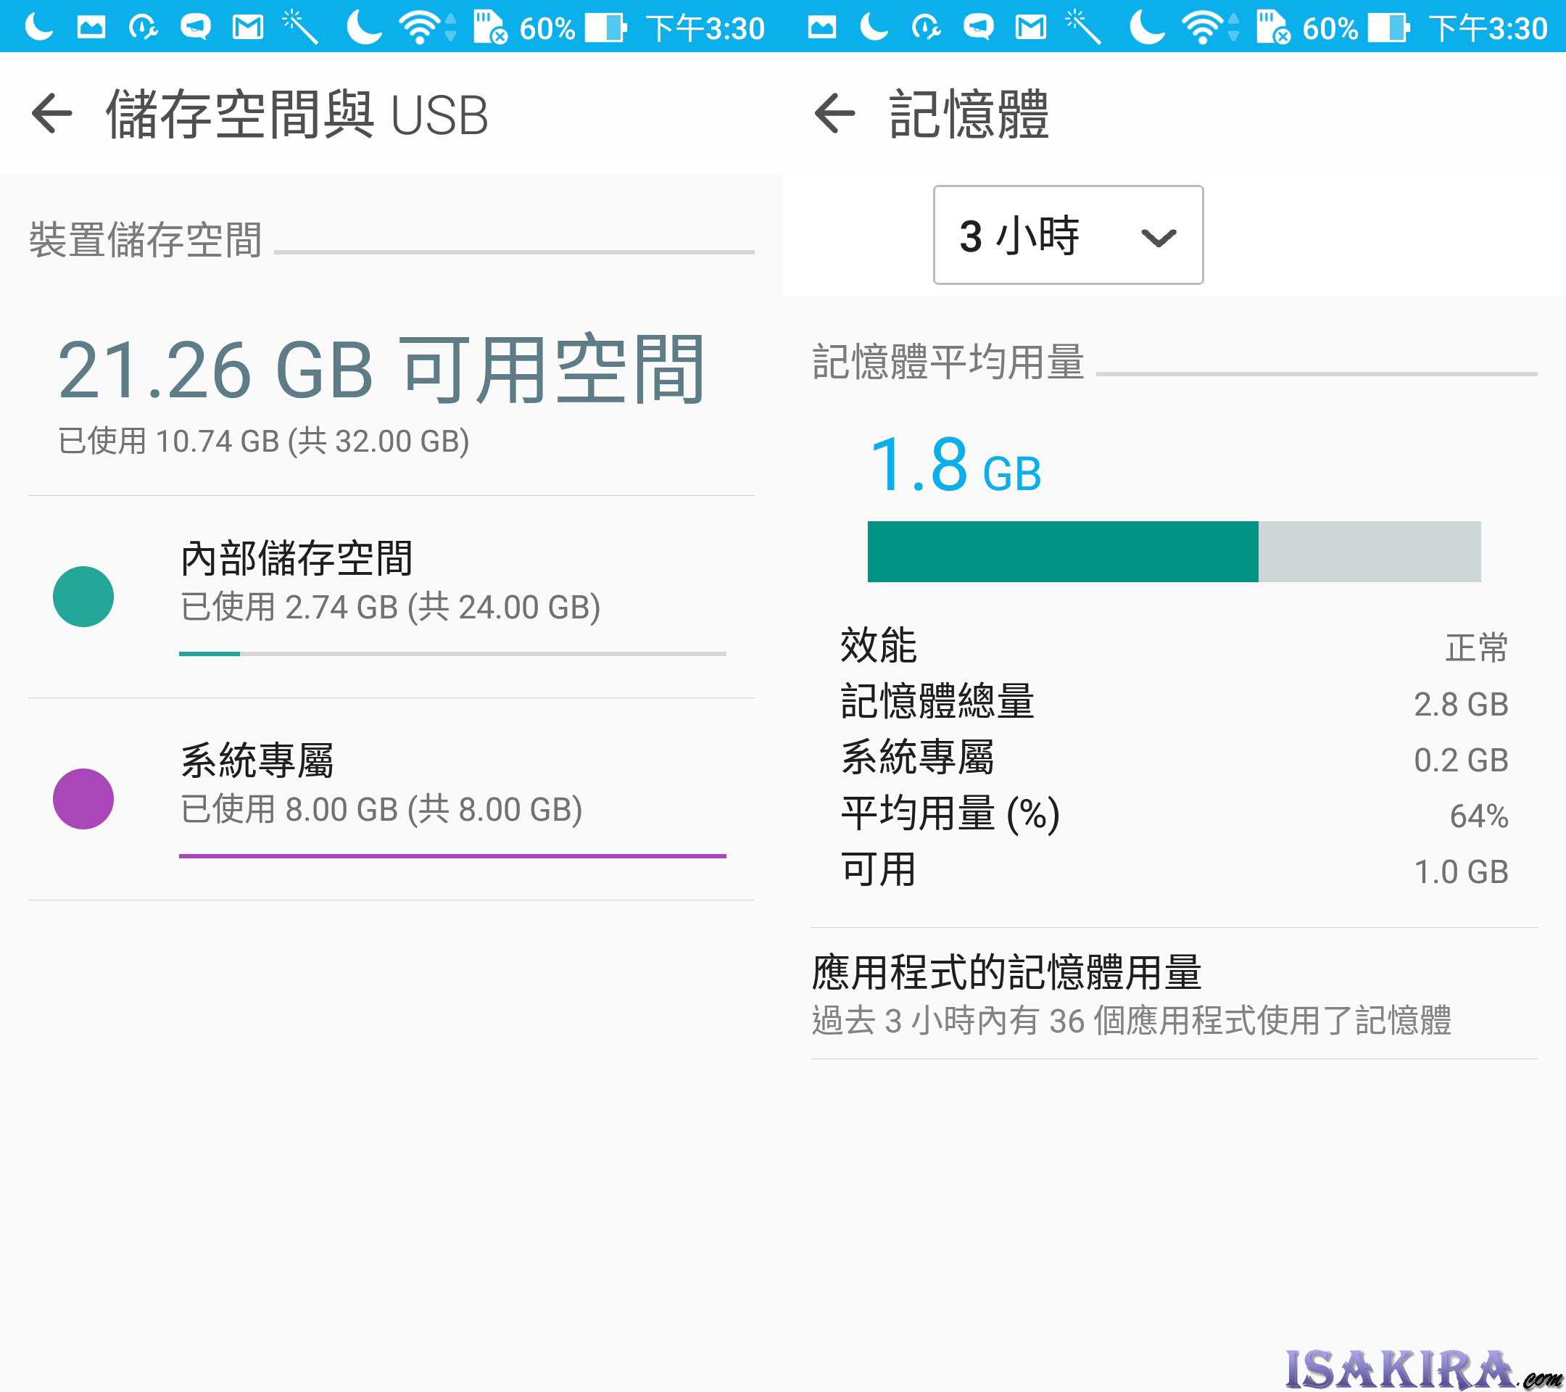The image size is (1566, 1392).
Task: Tap the 1.8 GB average usage value
Action: 955,465
